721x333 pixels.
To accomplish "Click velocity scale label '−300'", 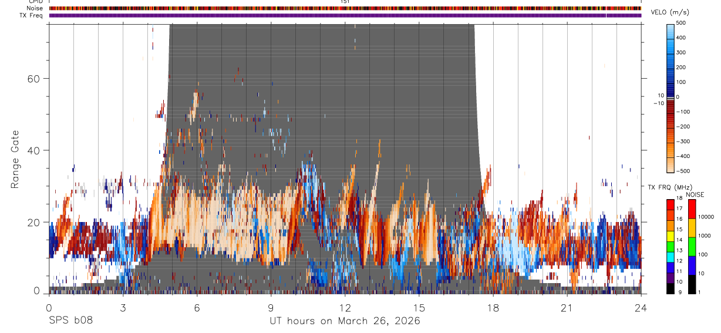I will pyautogui.click(x=683, y=142).
